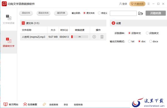Image resolution: width=167 pixels, height=108 pixels.
Task: Click the 9.67 MB size cell
Action: point(53,37)
